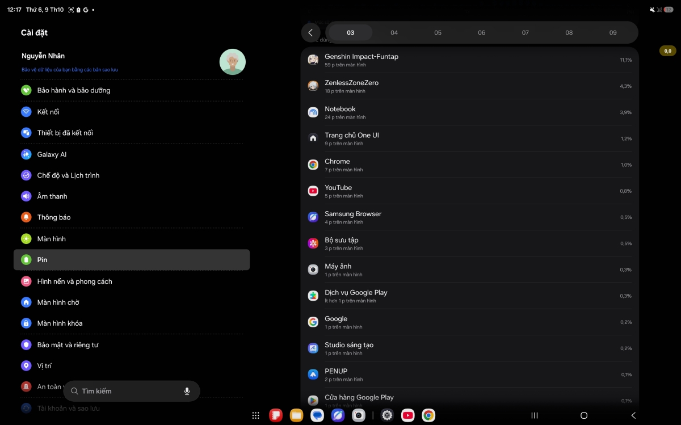The image size is (681, 425).
Task: Open the backup data protection link
Action: point(70,70)
